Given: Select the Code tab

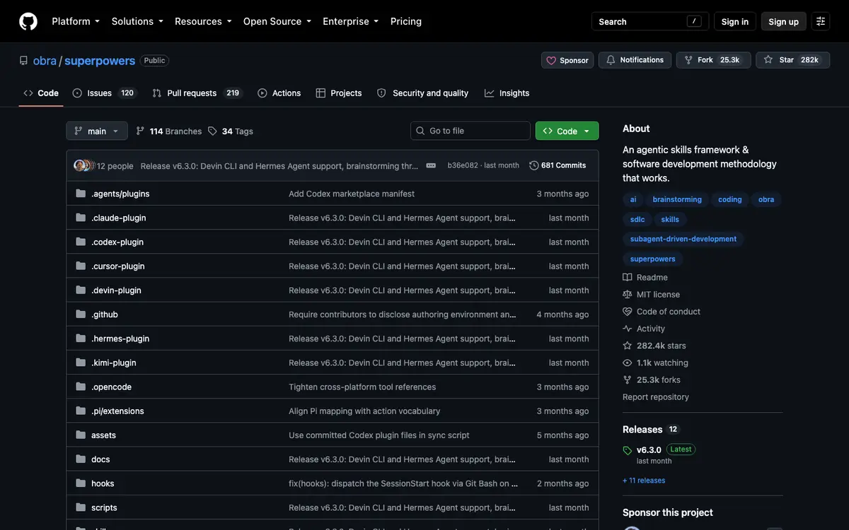Looking at the screenshot, I should [41, 93].
